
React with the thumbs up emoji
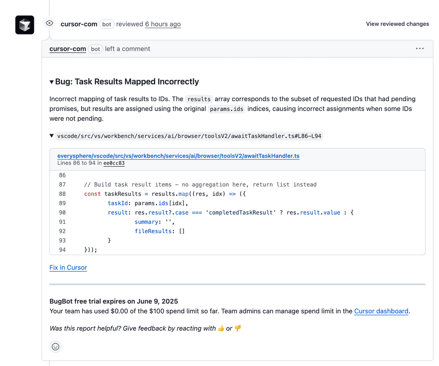pyautogui.click(x=221, y=328)
